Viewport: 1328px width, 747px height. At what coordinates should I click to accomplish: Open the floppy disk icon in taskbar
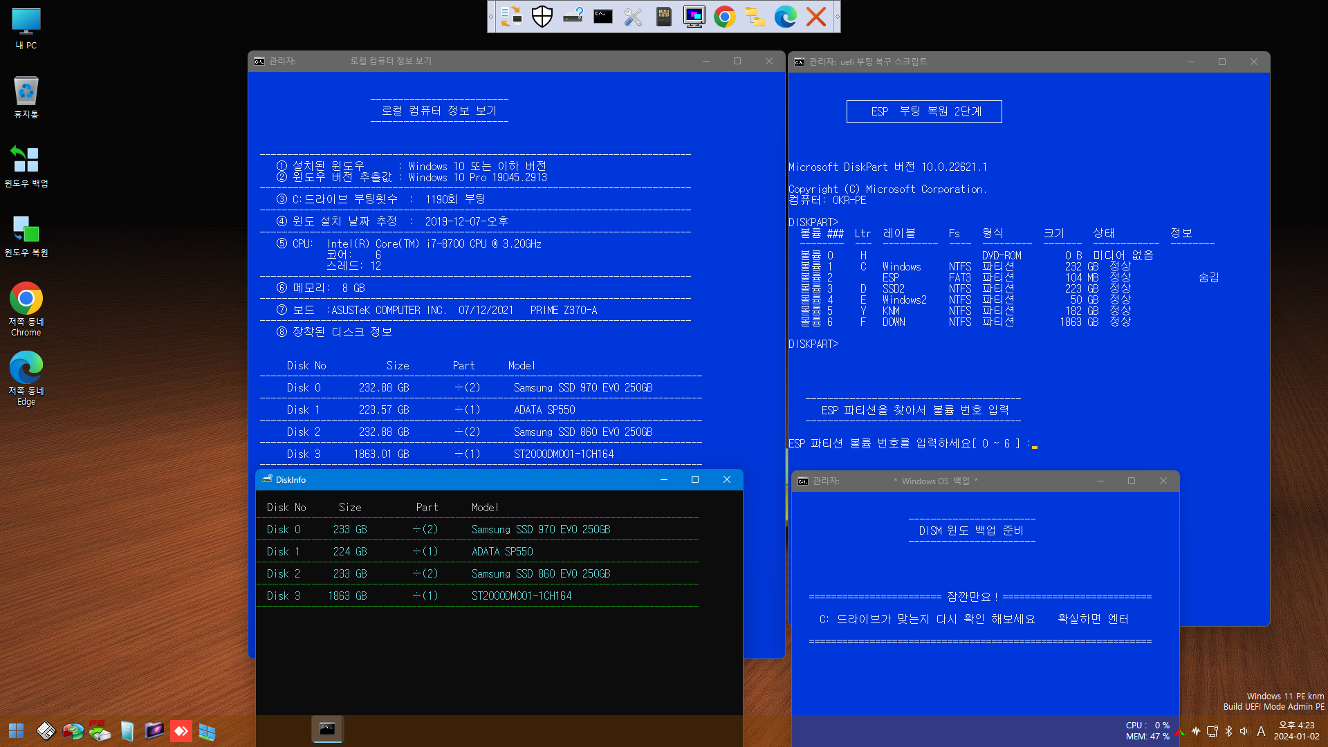click(46, 731)
